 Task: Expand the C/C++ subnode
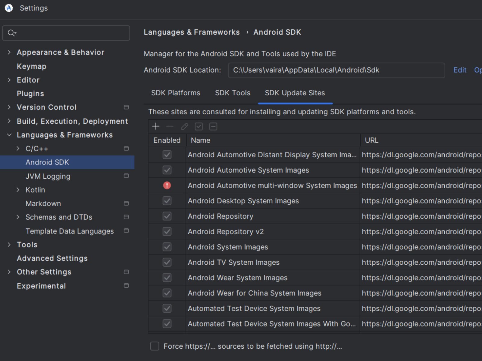(18, 148)
